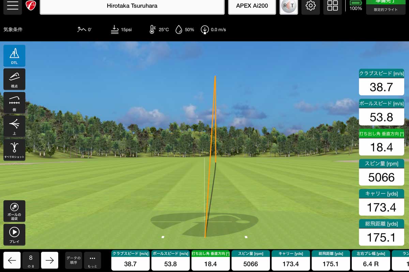
Task: Select the DTL camera view
Action: (x=14, y=55)
